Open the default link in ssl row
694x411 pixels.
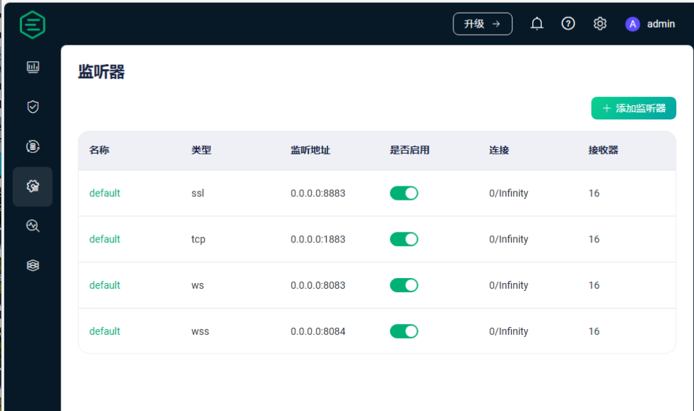(105, 193)
